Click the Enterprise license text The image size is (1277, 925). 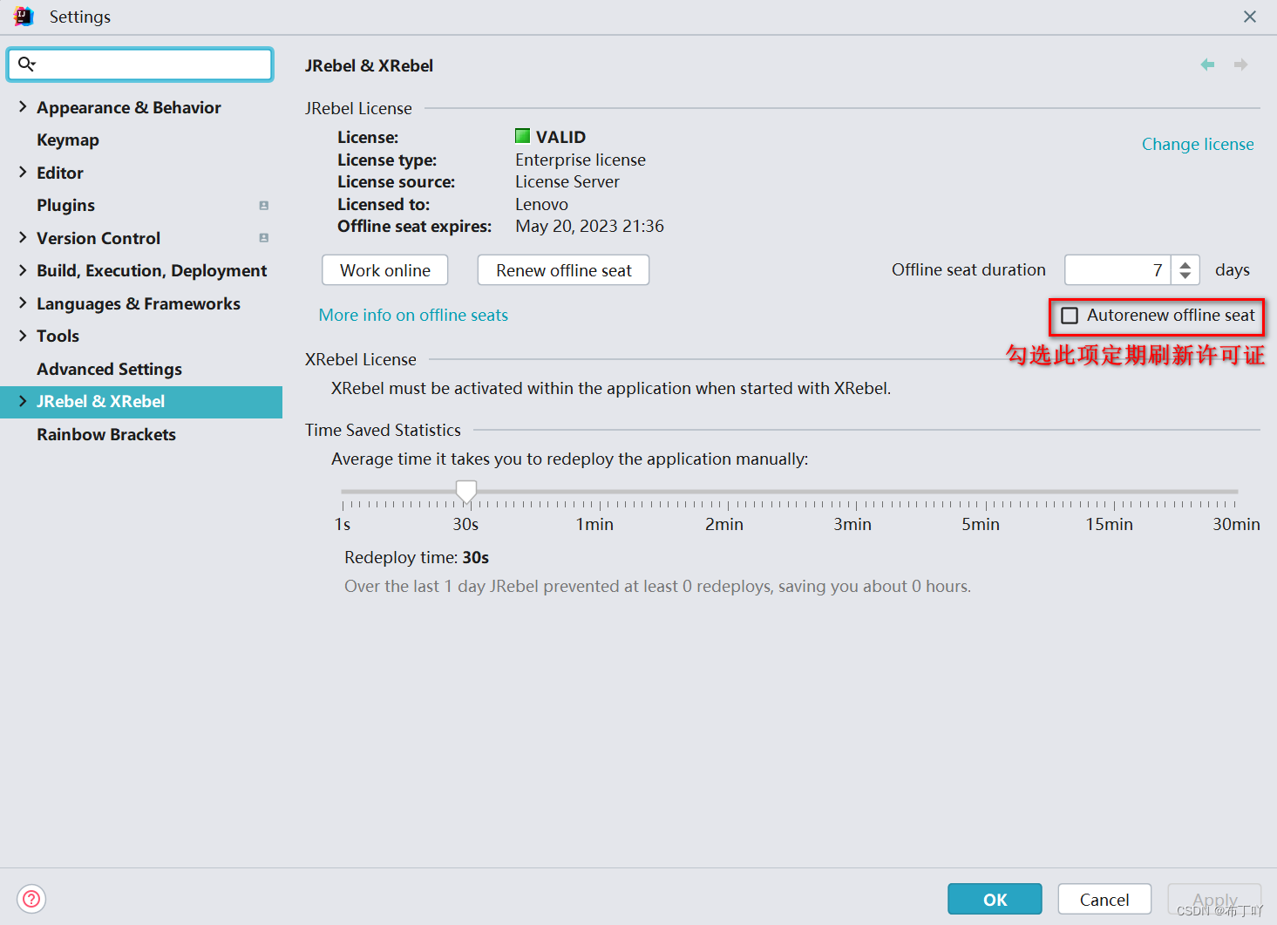pyautogui.click(x=581, y=160)
